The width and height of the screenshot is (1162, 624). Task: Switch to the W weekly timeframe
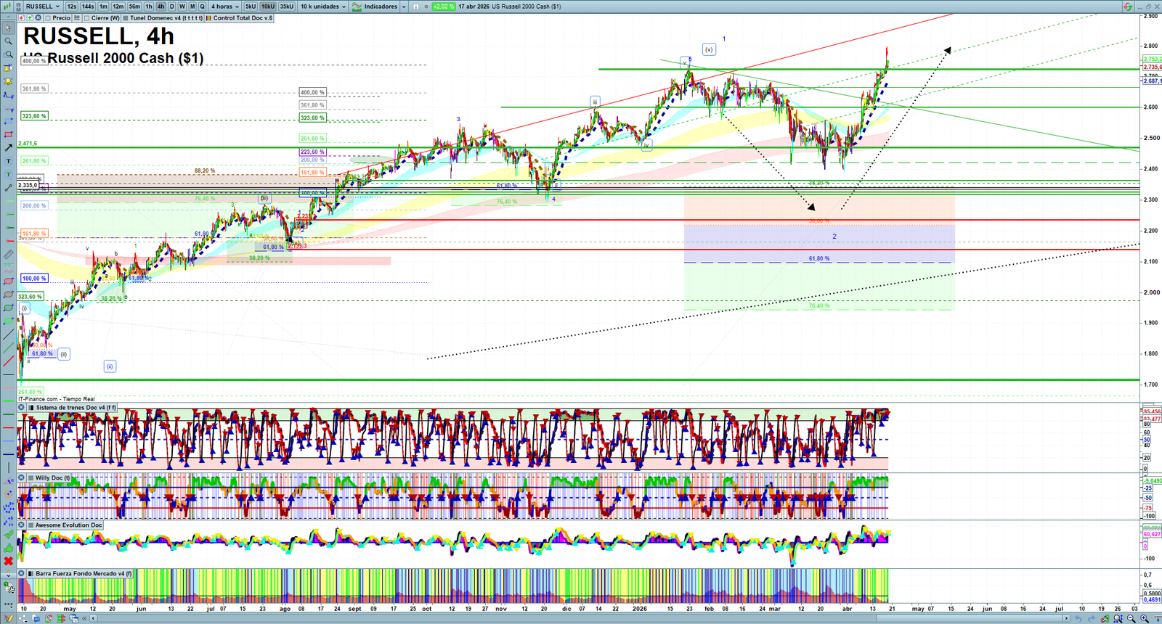pos(182,7)
